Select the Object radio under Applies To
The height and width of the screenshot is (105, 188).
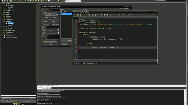pos(127,15)
